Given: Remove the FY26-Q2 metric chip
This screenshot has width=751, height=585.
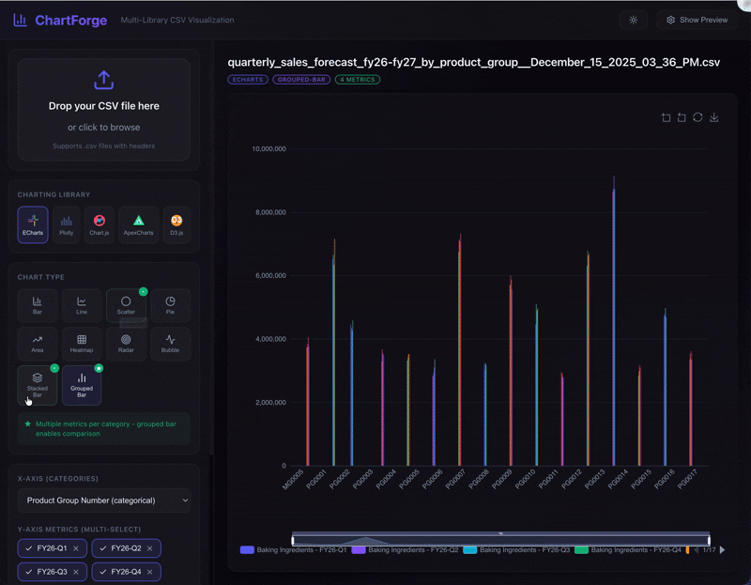Looking at the screenshot, I should [152, 547].
